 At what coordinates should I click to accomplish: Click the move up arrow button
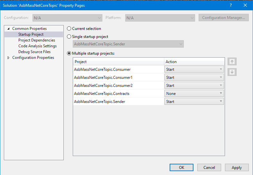pyautogui.click(x=232, y=61)
